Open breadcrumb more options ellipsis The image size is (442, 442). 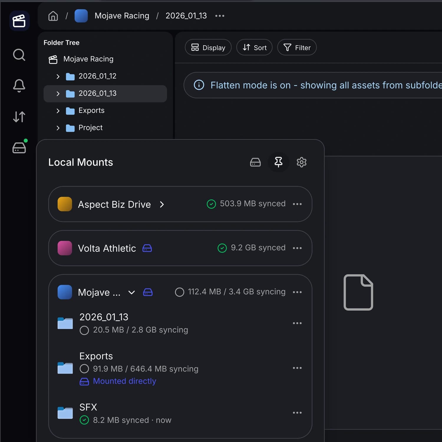pos(220,16)
